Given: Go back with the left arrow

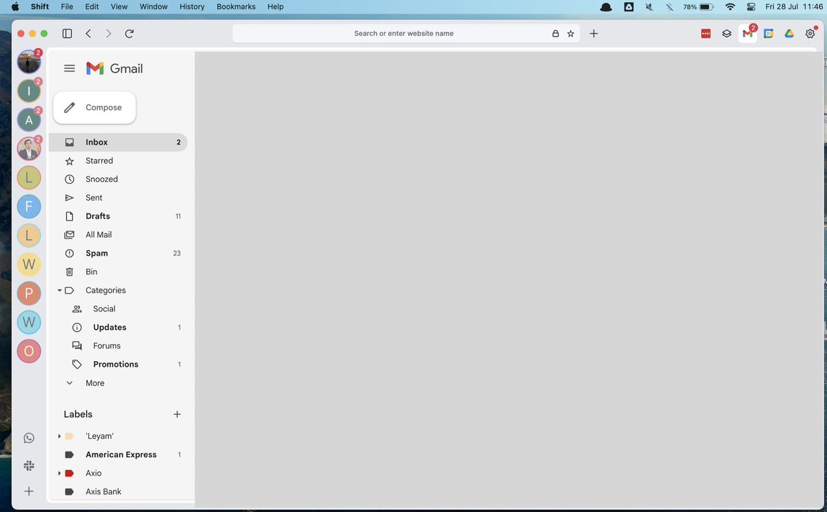Looking at the screenshot, I should click(x=88, y=33).
